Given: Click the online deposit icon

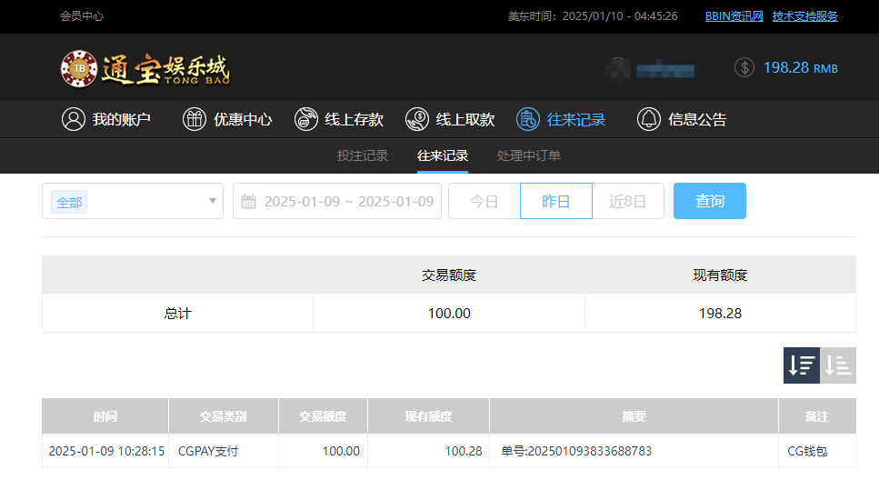Looking at the screenshot, I should click(x=306, y=119).
